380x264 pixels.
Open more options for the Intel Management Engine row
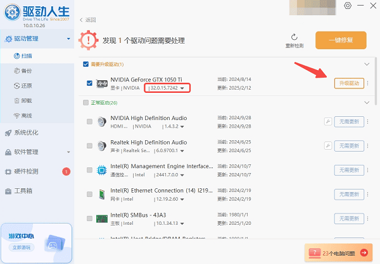point(367,170)
